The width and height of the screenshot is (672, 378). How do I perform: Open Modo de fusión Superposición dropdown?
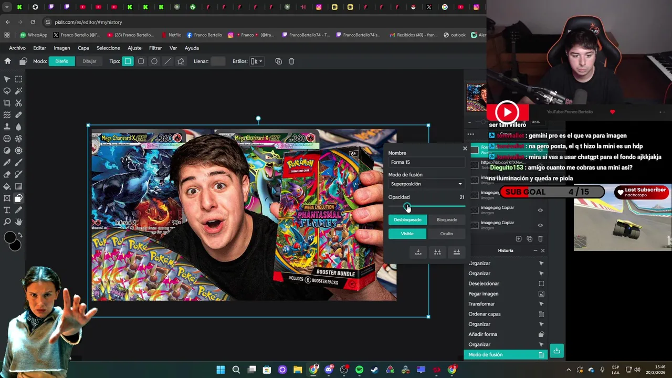click(426, 184)
